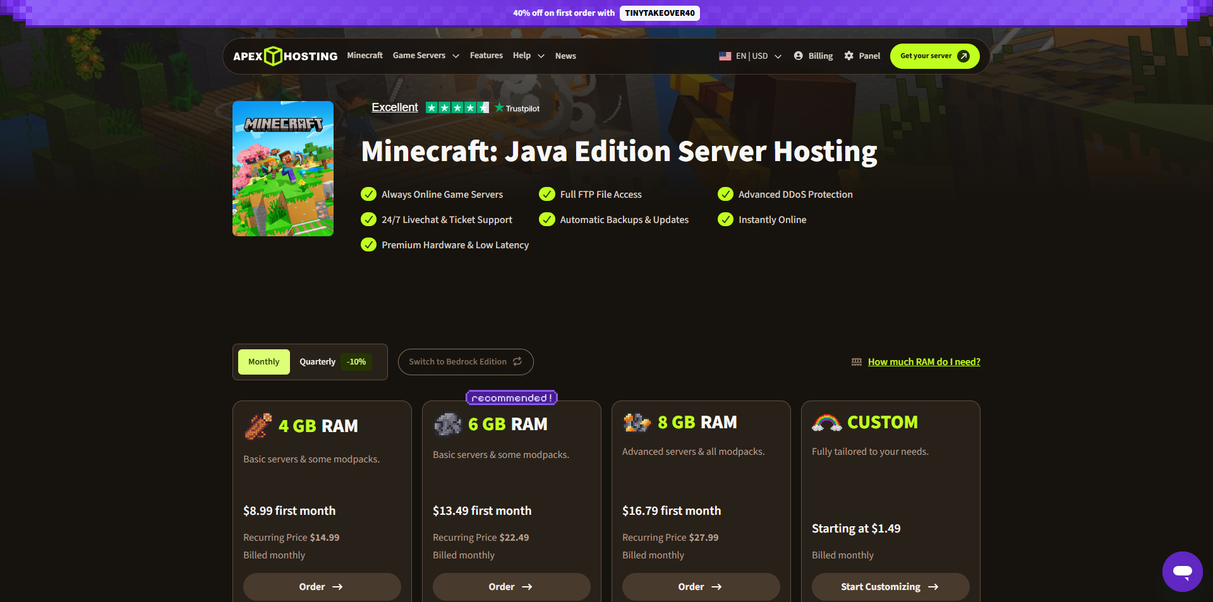The image size is (1213, 602).
Task: Click the copper ingot icon on 4 GB RAM
Action: click(x=258, y=426)
